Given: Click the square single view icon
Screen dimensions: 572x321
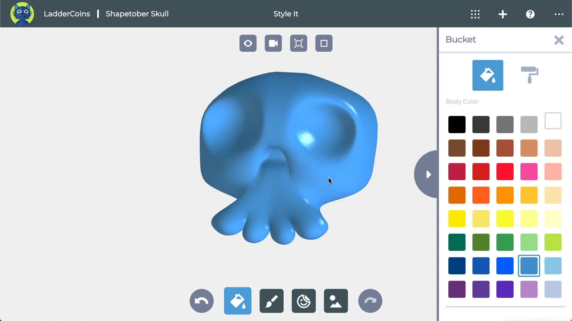Looking at the screenshot, I should pos(324,43).
